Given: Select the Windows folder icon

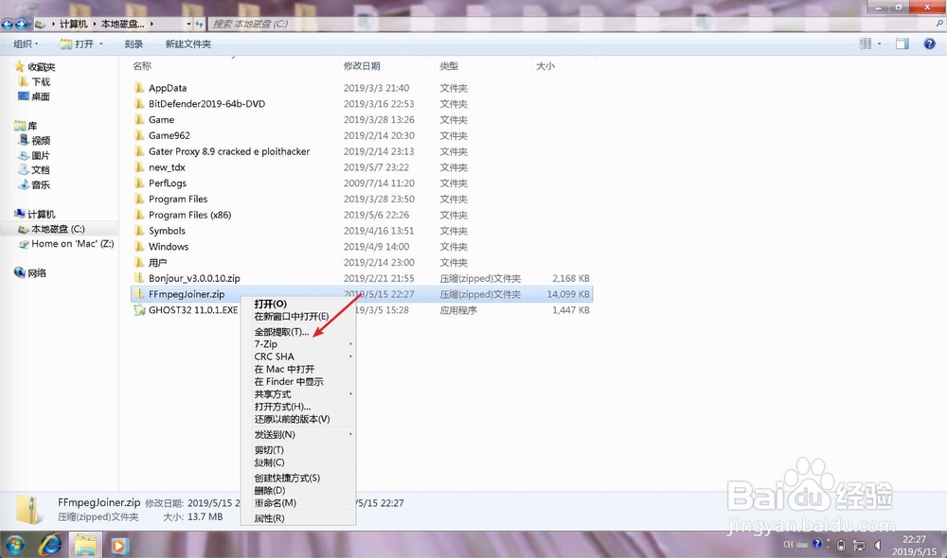Looking at the screenshot, I should click(x=139, y=247).
